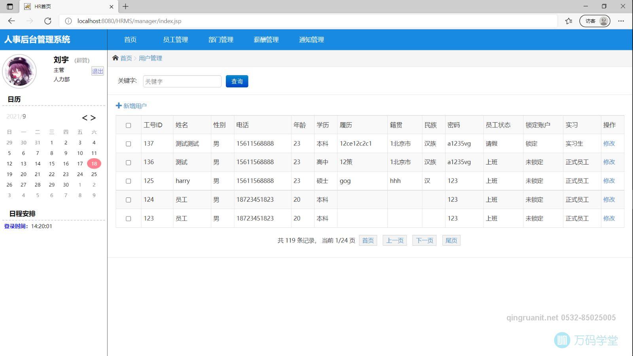Viewport: 633px width, 356px height.
Task: Click inside the 关键字 keyword input field
Action: click(182, 81)
